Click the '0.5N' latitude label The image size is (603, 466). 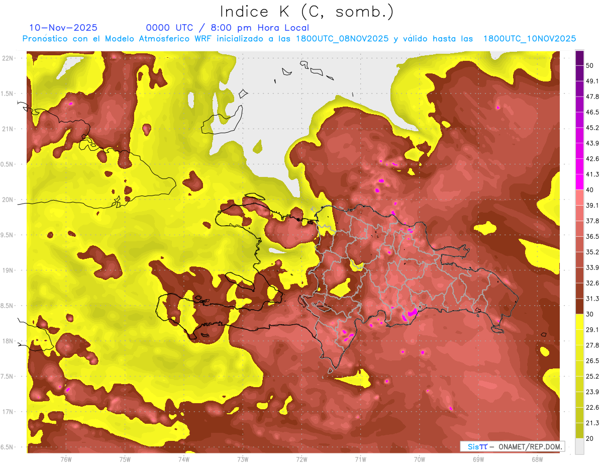(7, 164)
